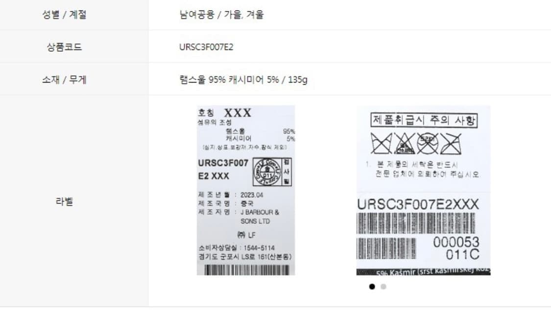Image resolution: width=551 pixels, height=310 pixels.
Task: Select the second gray carousel dot
Action: pyautogui.click(x=383, y=287)
